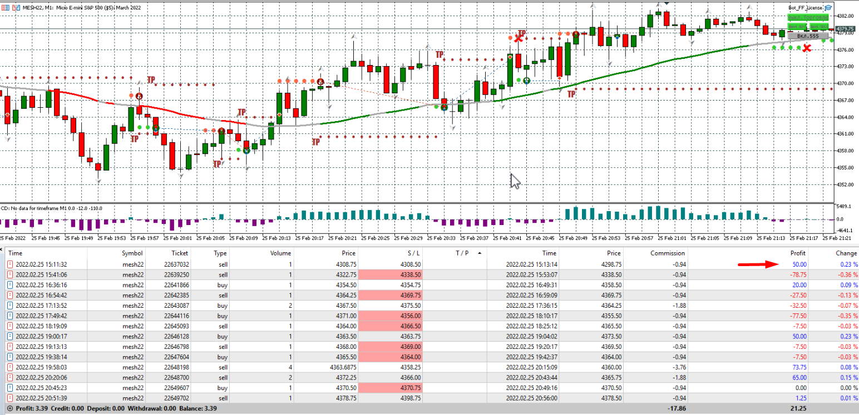
Task: Click the buy deal icon for 19:38:14 row
Action: [x=11, y=357]
